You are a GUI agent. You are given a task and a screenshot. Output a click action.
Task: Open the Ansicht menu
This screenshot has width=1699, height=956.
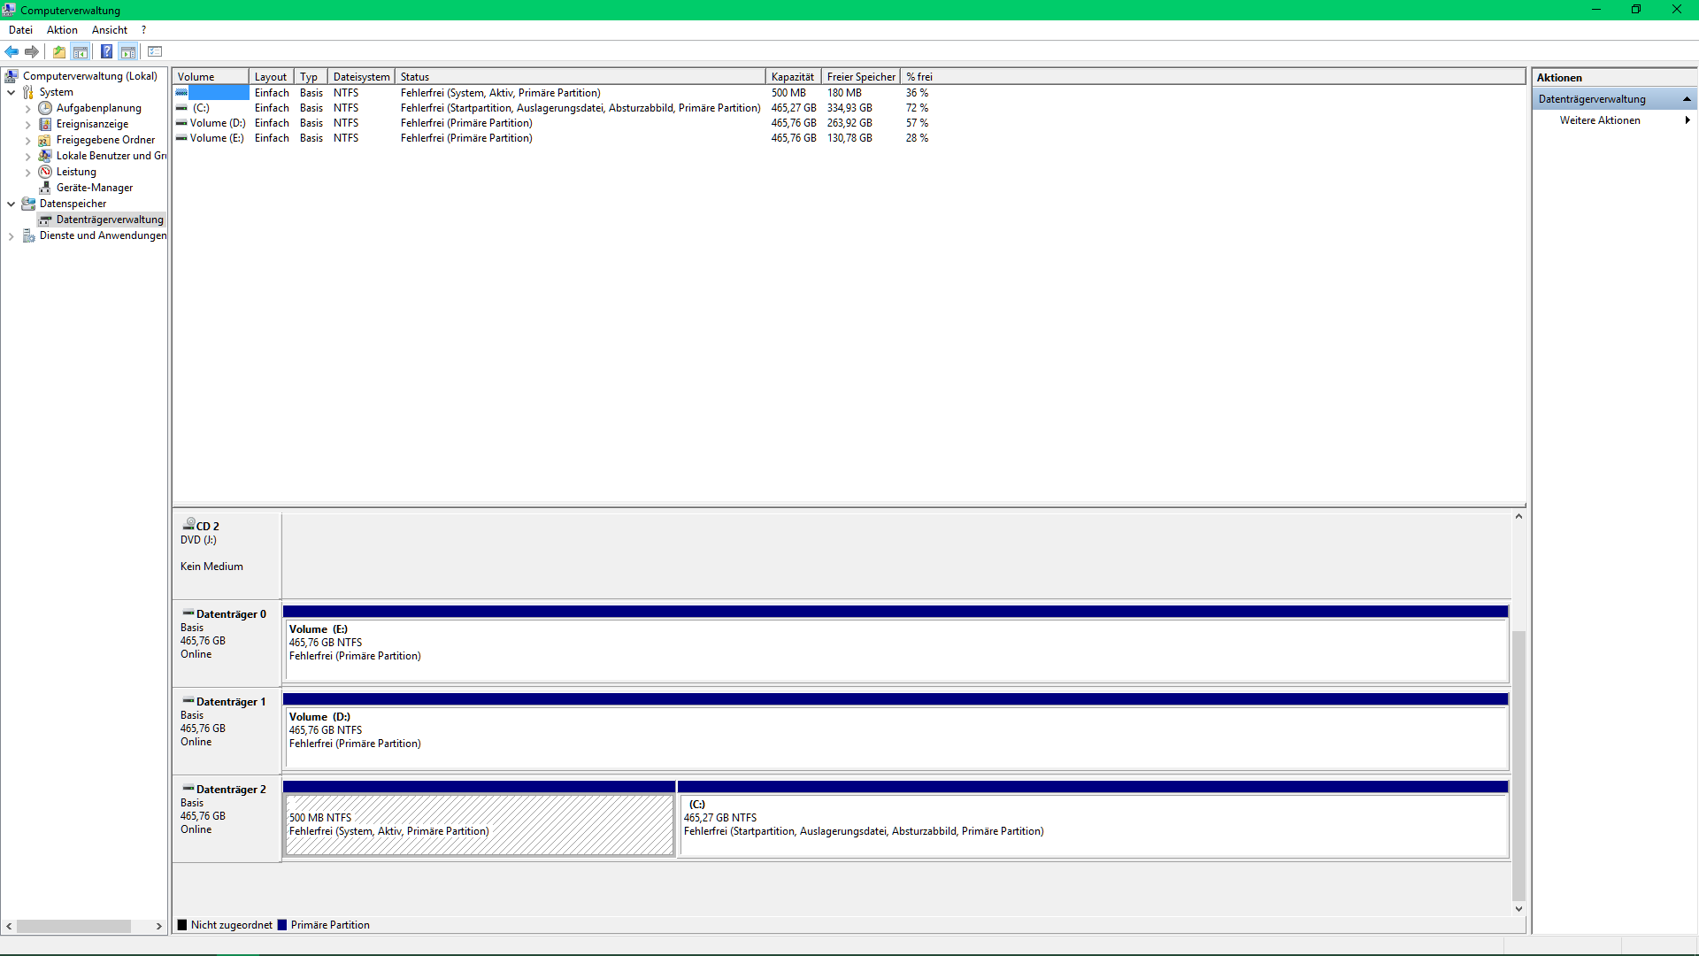pyautogui.click(x=109, y=30)
